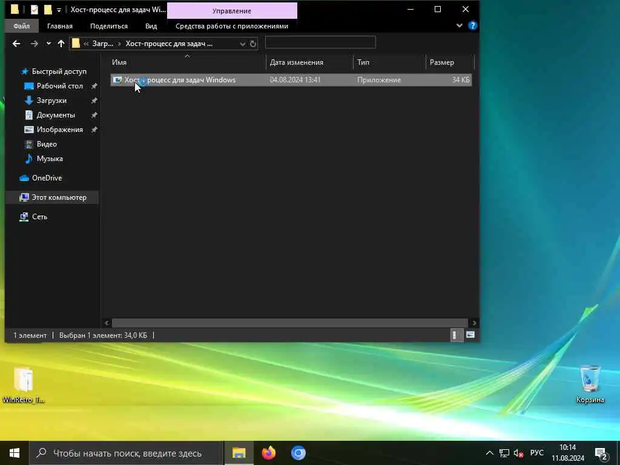
Task: Select the Корзина desktop icon
Action: click(590, 383)
